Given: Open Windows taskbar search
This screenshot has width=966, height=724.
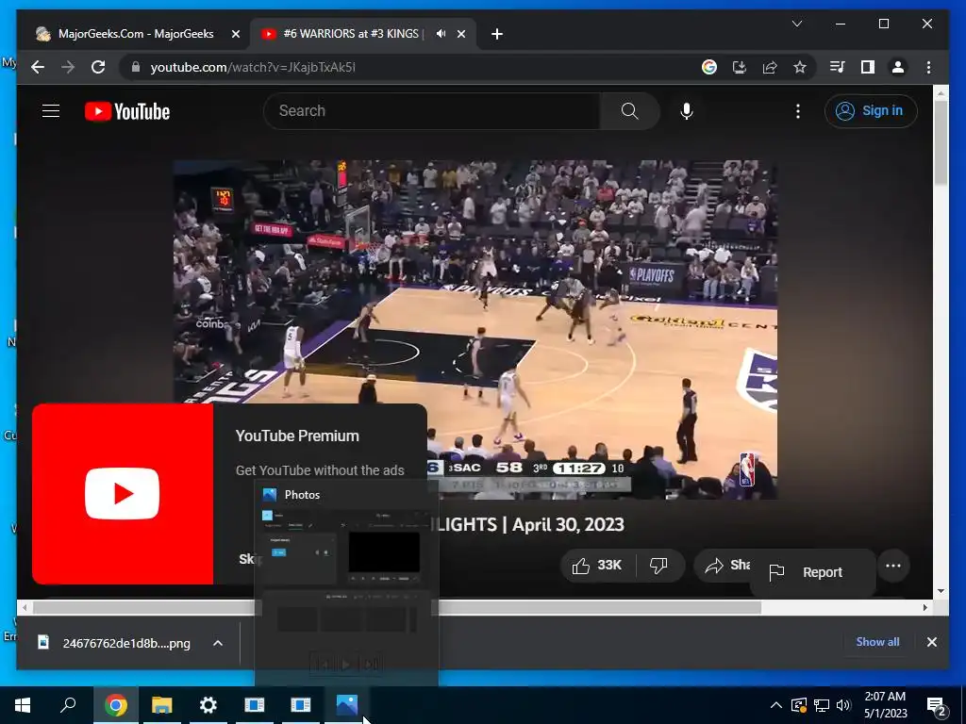Looking at the screenshot, I should point(68,705).
